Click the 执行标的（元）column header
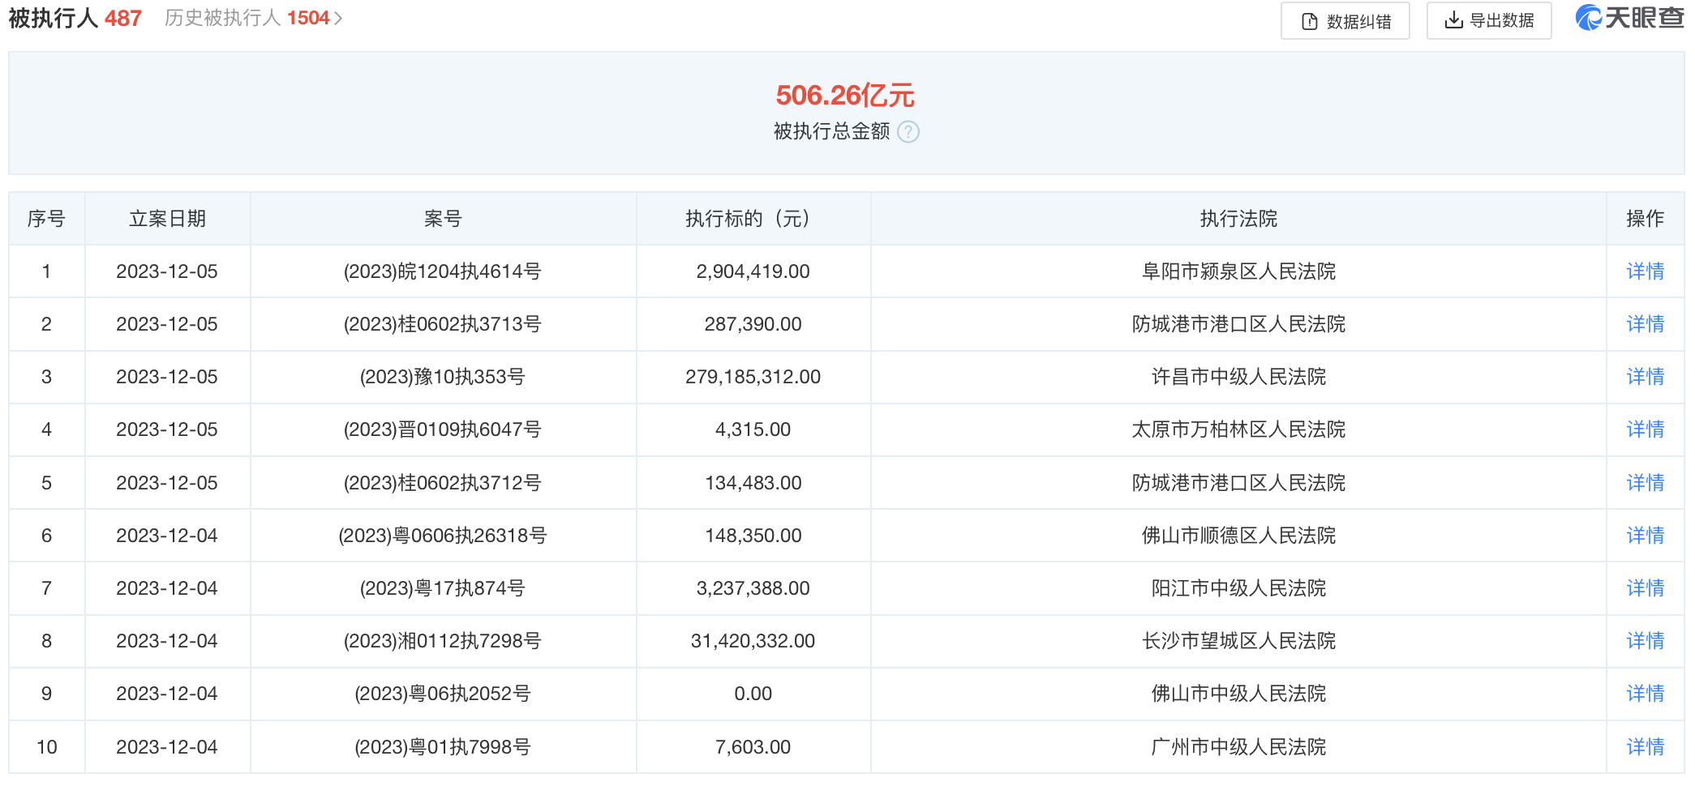The height and width of the screenshot is (786, 1695). pos(753,219)
